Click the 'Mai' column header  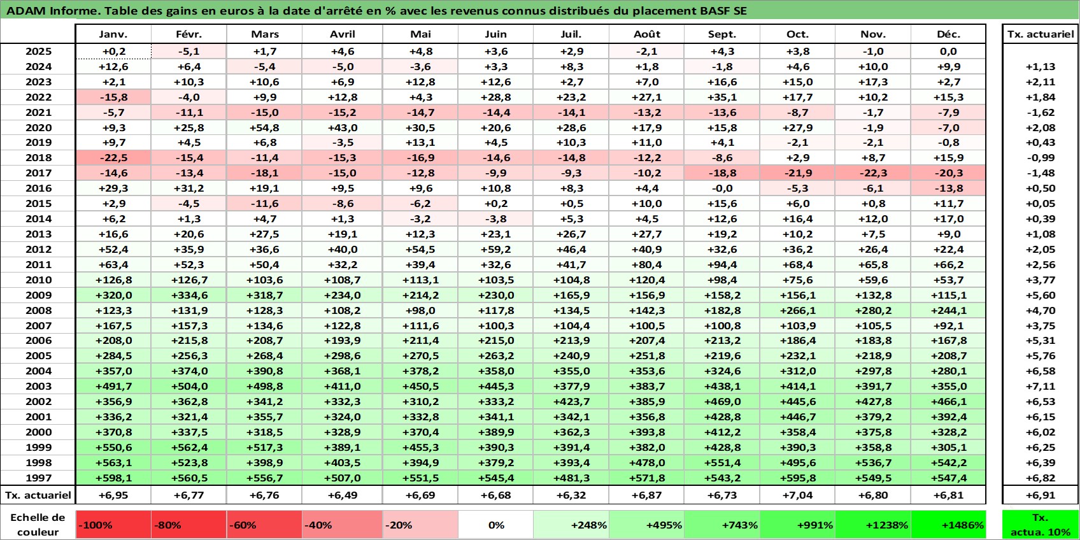pyautogui.click(x=420, y=34)
